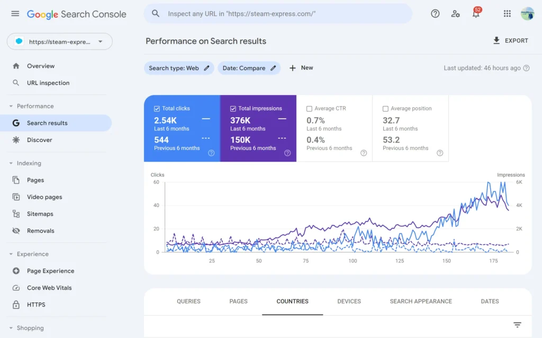Click the filter rows icon

(517, 325)
